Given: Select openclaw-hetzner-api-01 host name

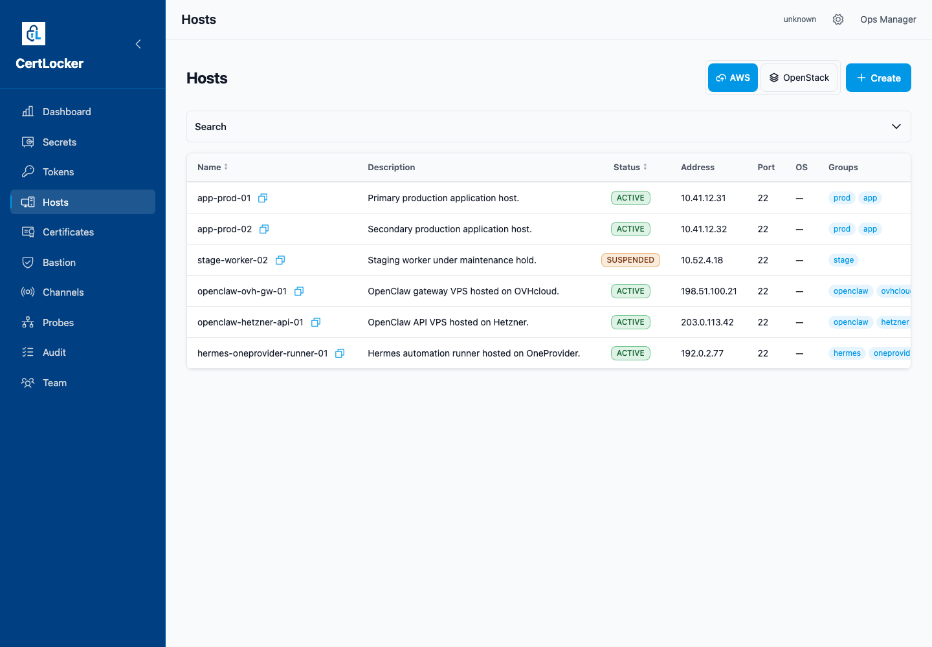Looking at the screenshot, I should [x=250, y=322].
